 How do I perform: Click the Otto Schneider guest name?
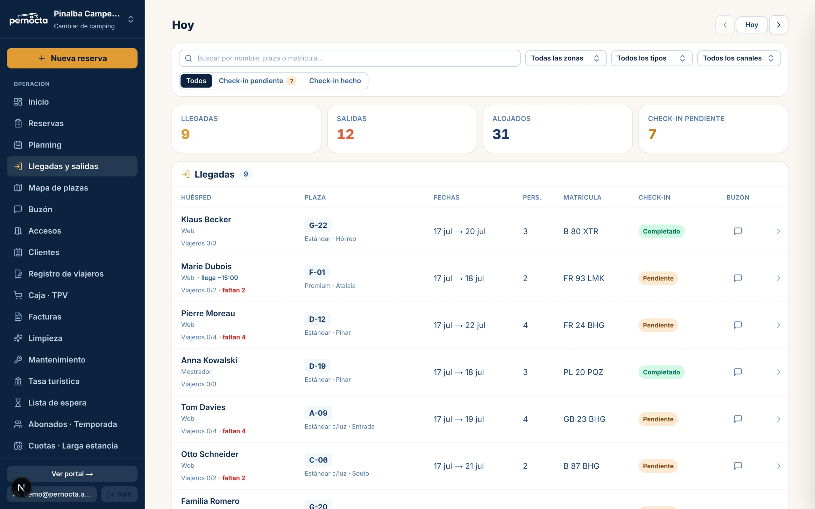point(210,454)
